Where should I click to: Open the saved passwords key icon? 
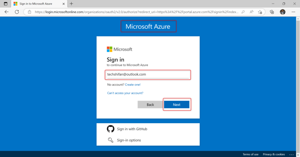pos(243,12)
